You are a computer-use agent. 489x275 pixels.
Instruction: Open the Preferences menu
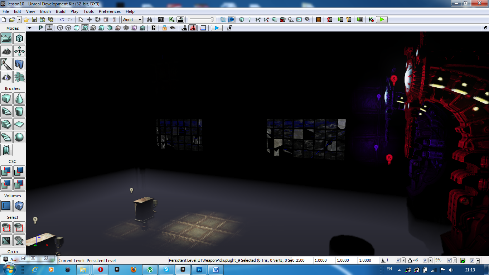tap(110, 11)
